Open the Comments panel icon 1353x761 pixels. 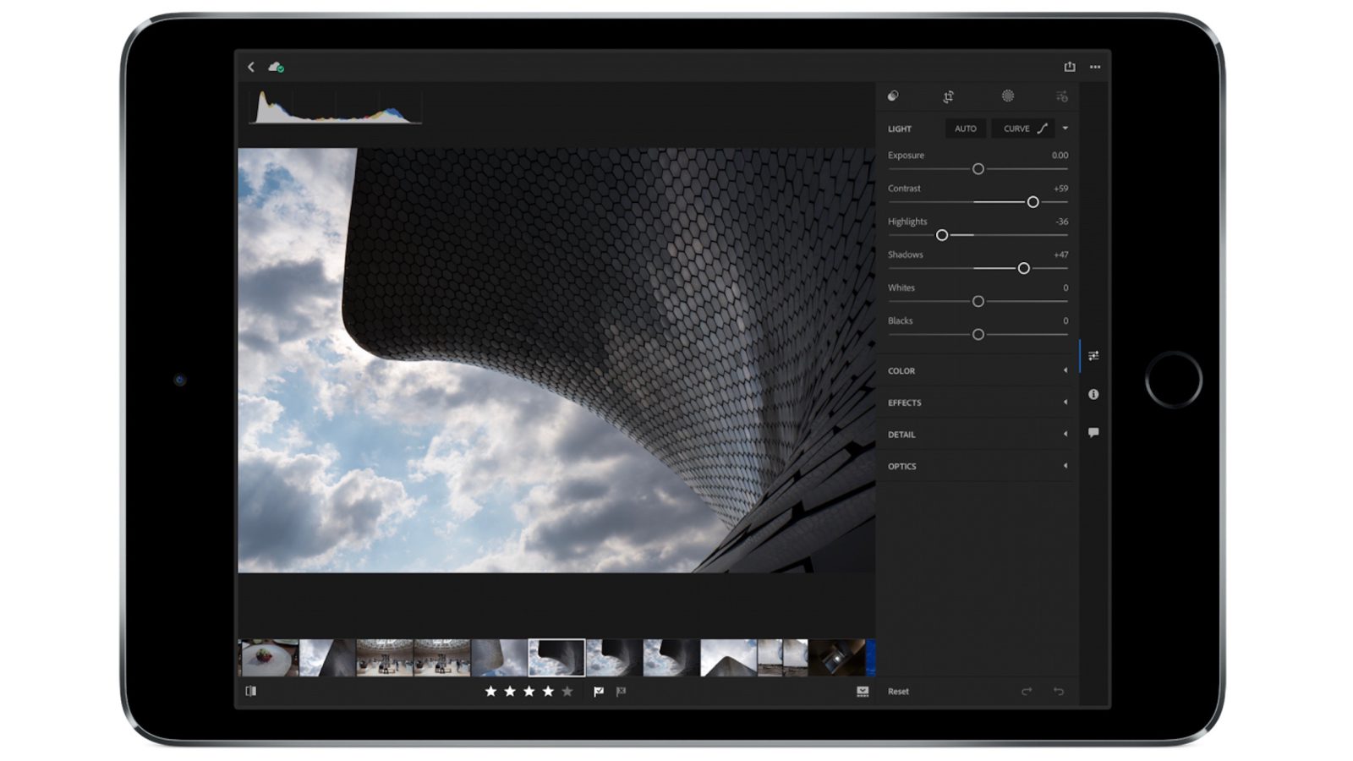point(1093,433)
